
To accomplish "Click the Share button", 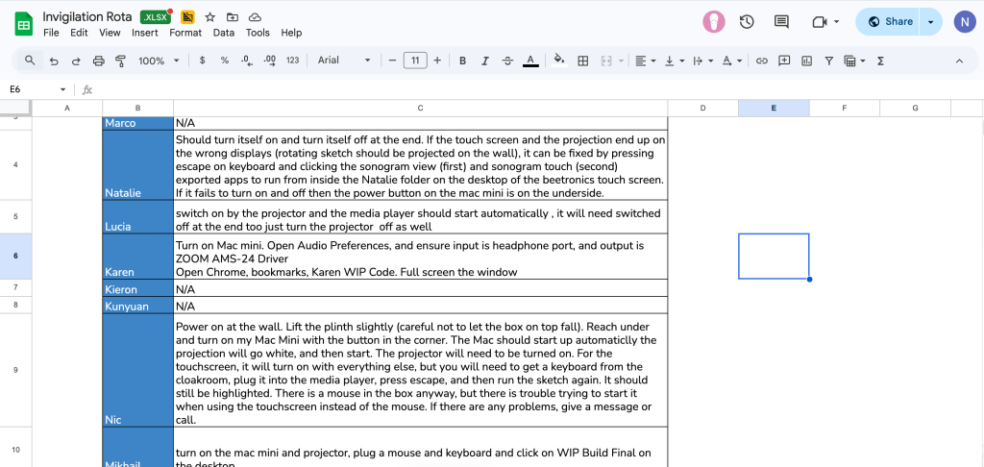I will [x=889, y=22].
